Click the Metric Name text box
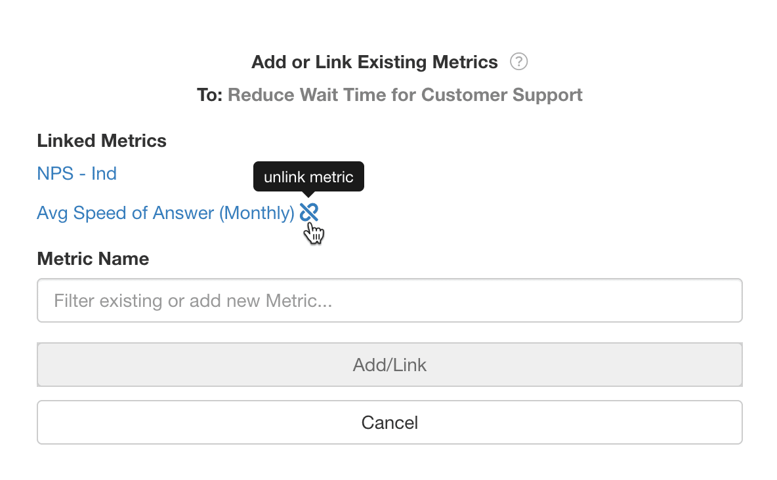The height and width of the screenshot is (480, 777). [390, 300]
